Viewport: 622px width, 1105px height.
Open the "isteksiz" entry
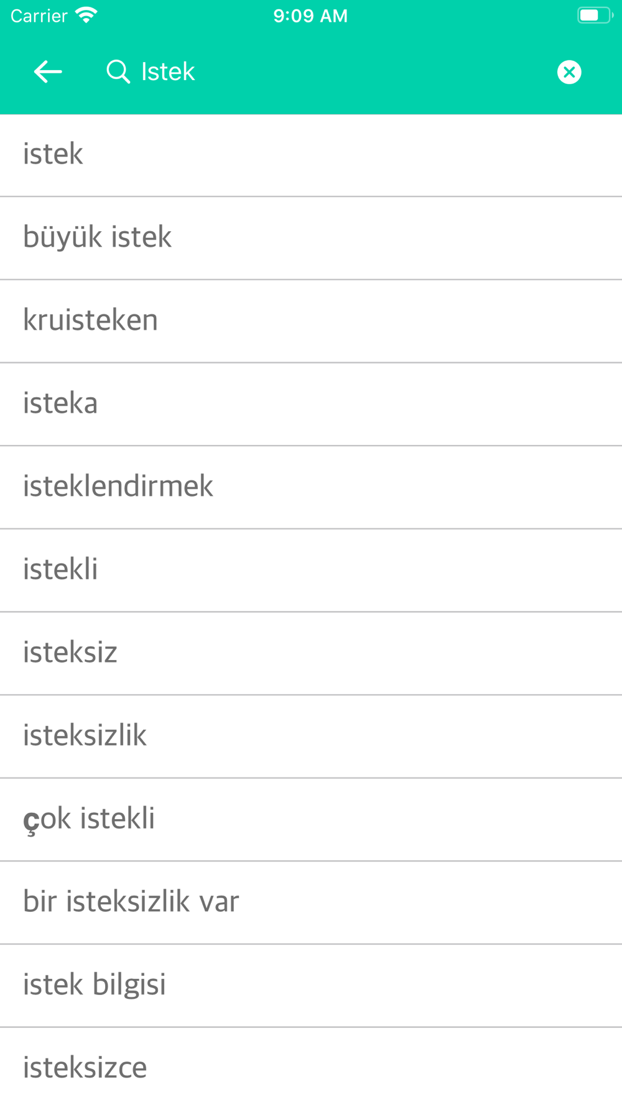311,653
